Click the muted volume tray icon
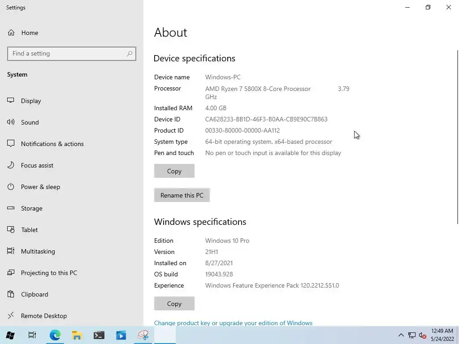 [x=422, y=335]
